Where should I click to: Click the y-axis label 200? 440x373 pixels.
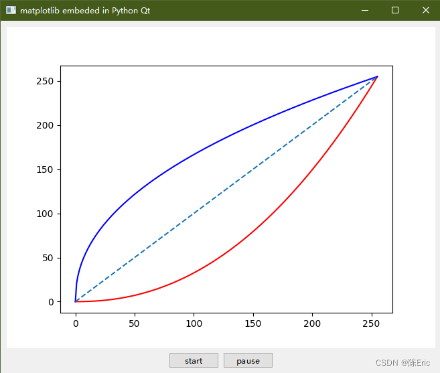(45, 125)
